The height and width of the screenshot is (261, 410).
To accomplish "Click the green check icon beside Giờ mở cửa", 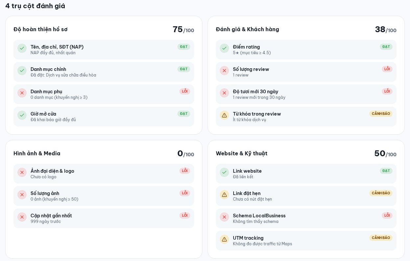I will [x=22, y=115].
